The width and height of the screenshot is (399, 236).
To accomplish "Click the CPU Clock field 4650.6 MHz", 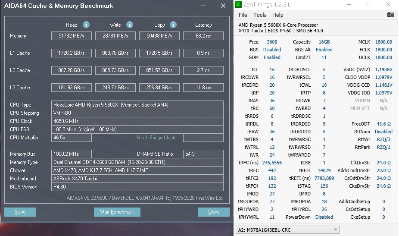I will click(137, 121).
